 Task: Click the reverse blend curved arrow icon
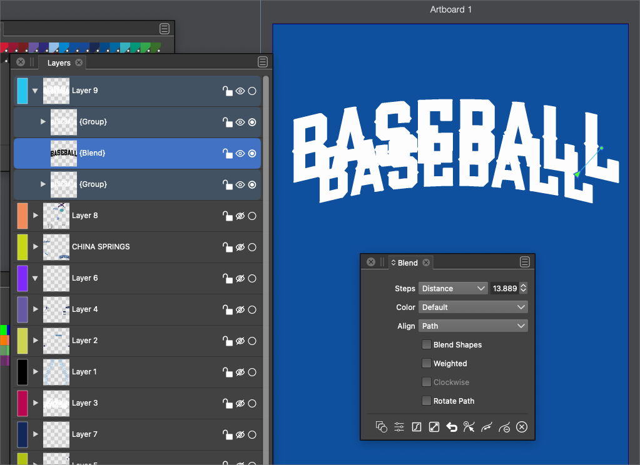[x=451, y=427]
